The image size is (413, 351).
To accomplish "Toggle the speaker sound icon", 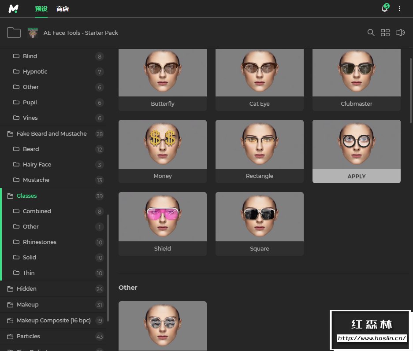I will [x=400, y=33].
